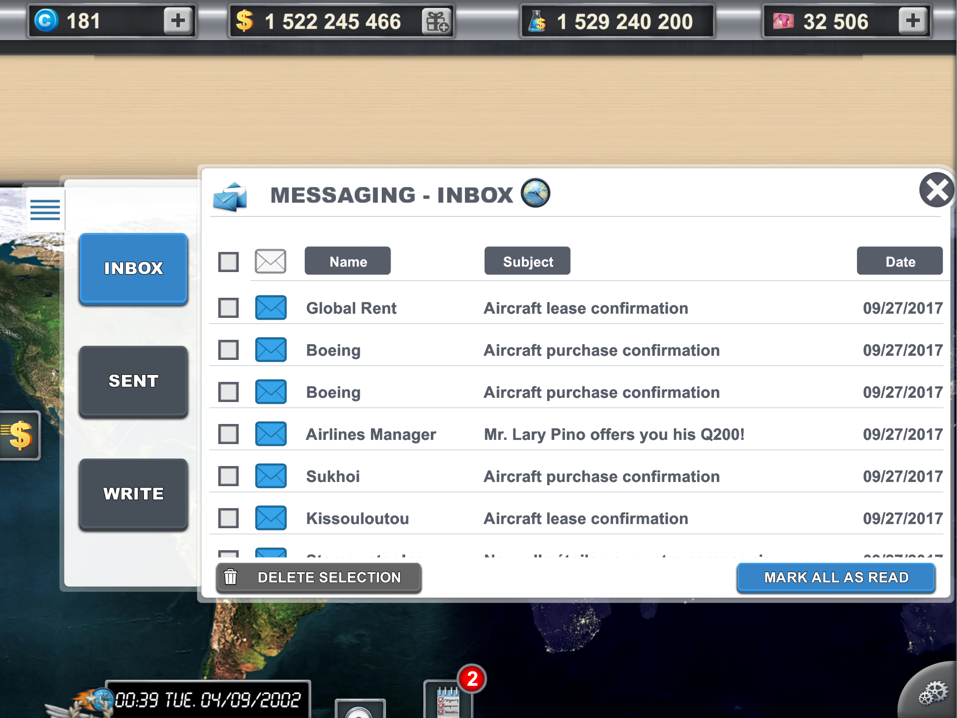
Task: Open the gift bonus icon next to the cash balance
Action: click(436, 22)
